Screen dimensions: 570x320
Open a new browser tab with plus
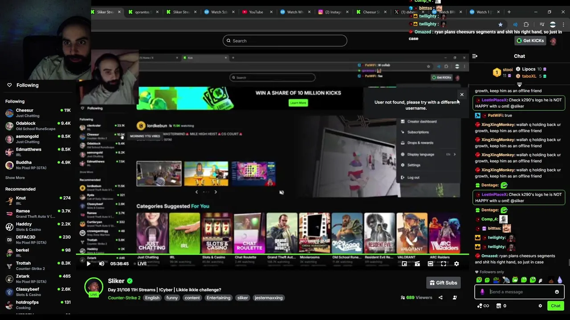pos(509,12)
